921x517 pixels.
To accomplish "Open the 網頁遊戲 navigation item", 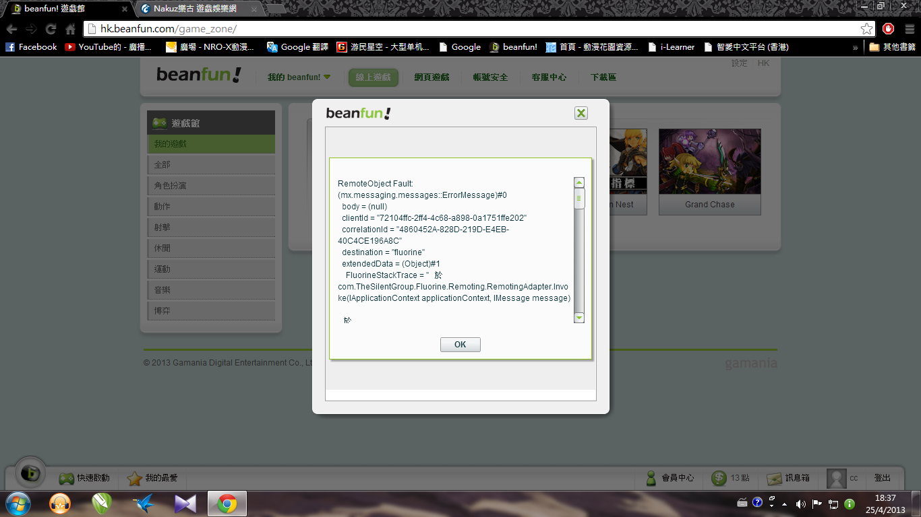I will tap(432, 77).
